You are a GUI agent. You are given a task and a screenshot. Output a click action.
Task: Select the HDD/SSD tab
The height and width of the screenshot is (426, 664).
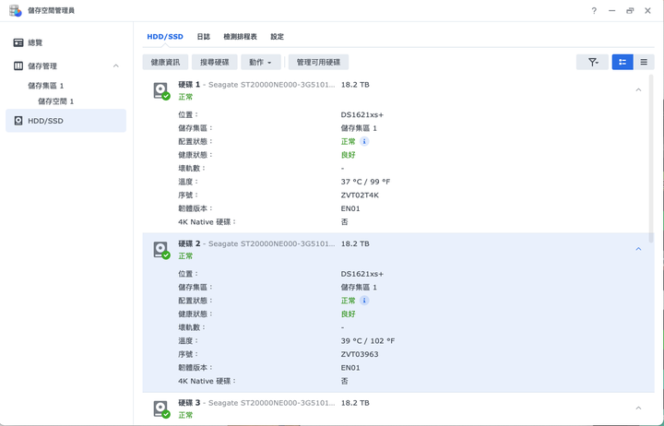pyautogui.click(x=165, y=36)
